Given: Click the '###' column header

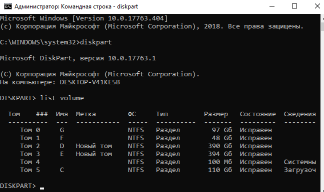Looking at the screenshot, I should 42,114.
